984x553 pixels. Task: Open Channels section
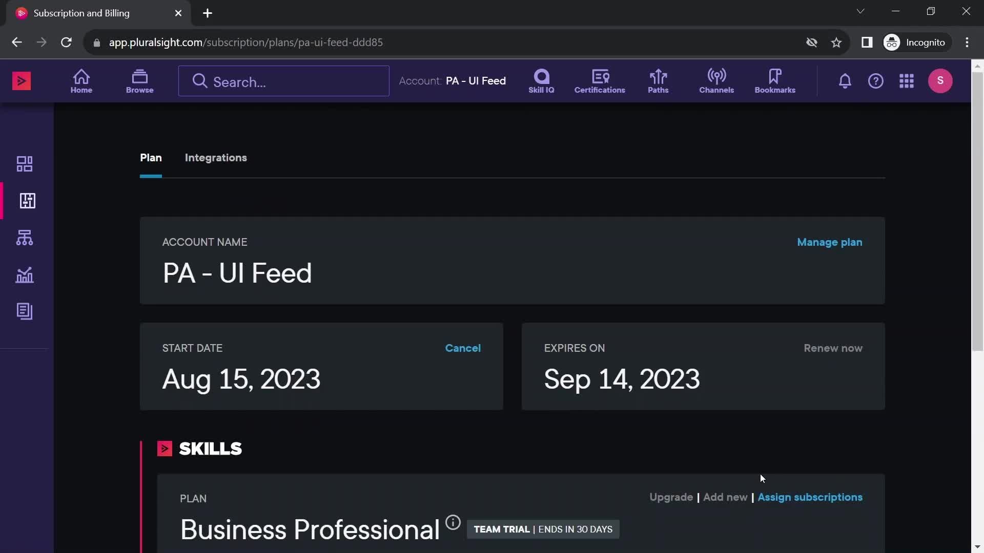(x=716, y=80)
